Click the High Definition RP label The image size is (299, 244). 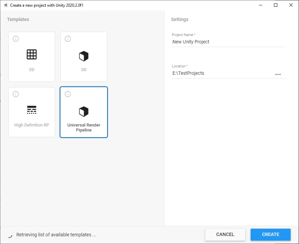(x=32, y=125)
